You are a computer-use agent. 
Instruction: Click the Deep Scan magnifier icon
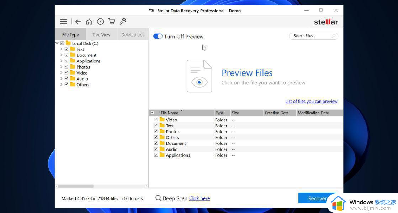[x=158, y=198]
